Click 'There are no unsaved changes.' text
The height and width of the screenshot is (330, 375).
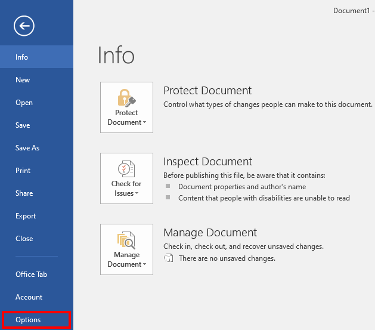[227, 258]
